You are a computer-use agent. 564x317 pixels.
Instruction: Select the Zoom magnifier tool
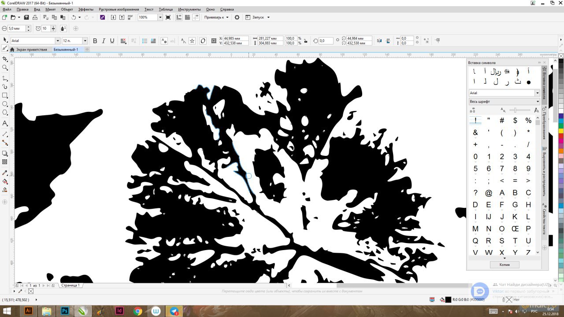5,68
